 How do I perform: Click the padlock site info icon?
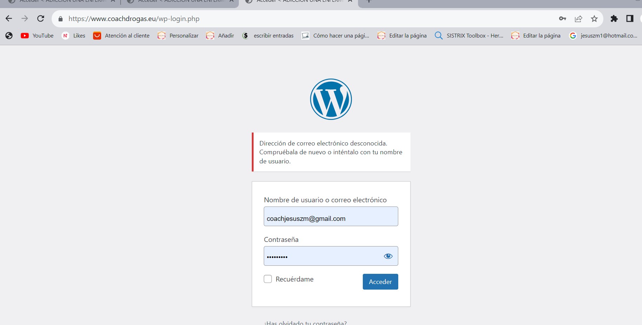click(x=60, y=19)
